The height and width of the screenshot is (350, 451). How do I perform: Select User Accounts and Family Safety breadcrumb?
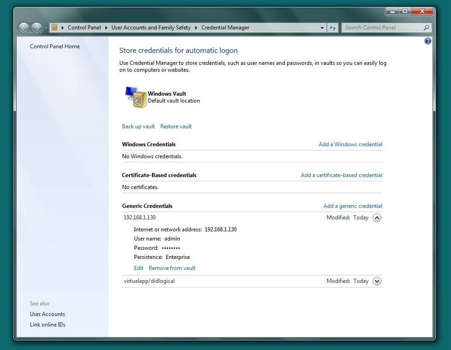click(x=151, y=28)
